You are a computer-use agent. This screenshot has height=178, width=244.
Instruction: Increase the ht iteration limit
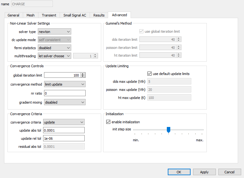179,54
